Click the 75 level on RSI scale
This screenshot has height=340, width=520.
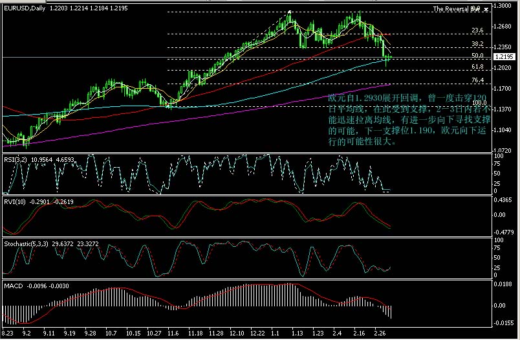point(497,163)
